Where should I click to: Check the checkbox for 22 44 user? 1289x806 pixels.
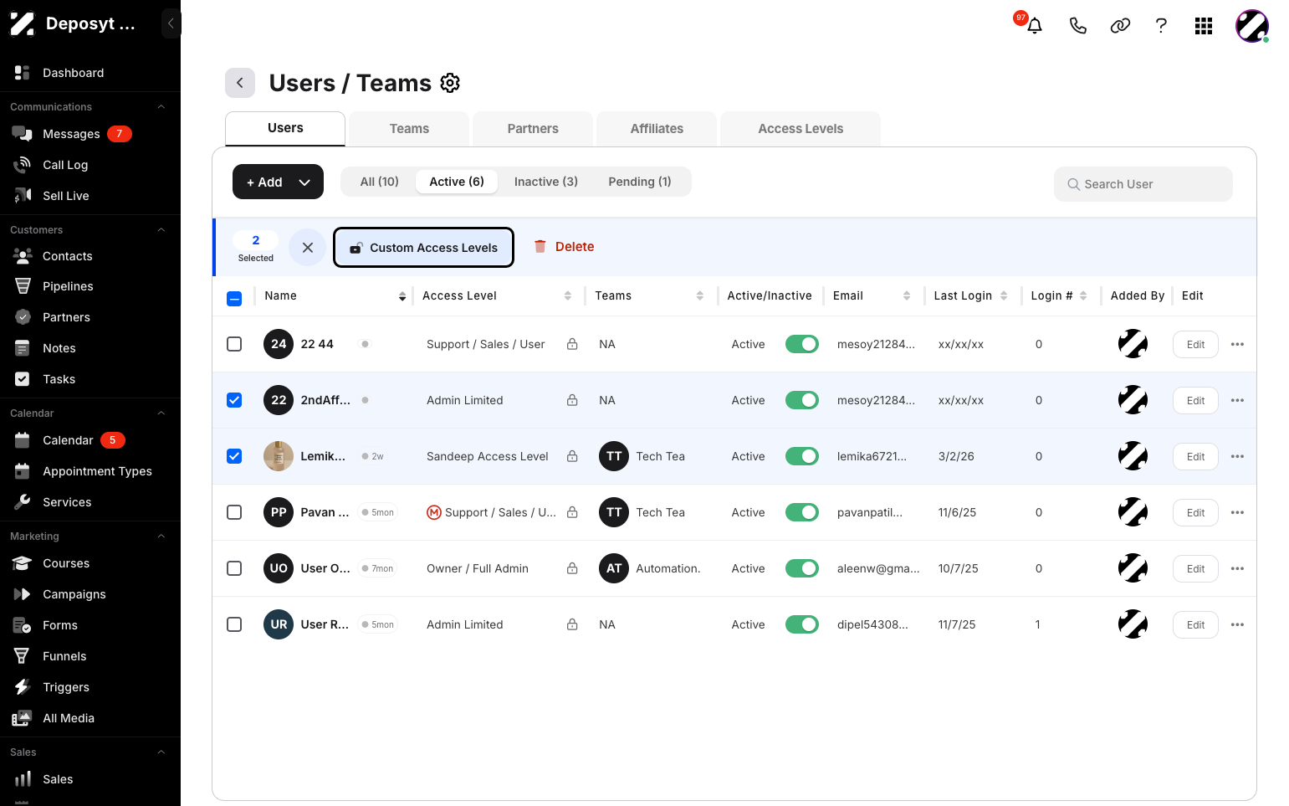point(234,344)
